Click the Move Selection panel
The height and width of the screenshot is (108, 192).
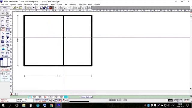coord(5,78)
